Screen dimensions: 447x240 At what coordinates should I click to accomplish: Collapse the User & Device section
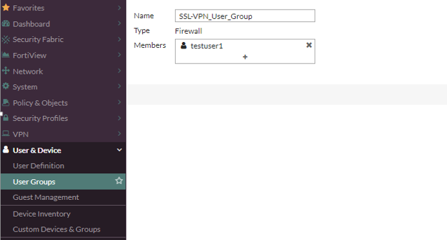[x=120, y=149]
